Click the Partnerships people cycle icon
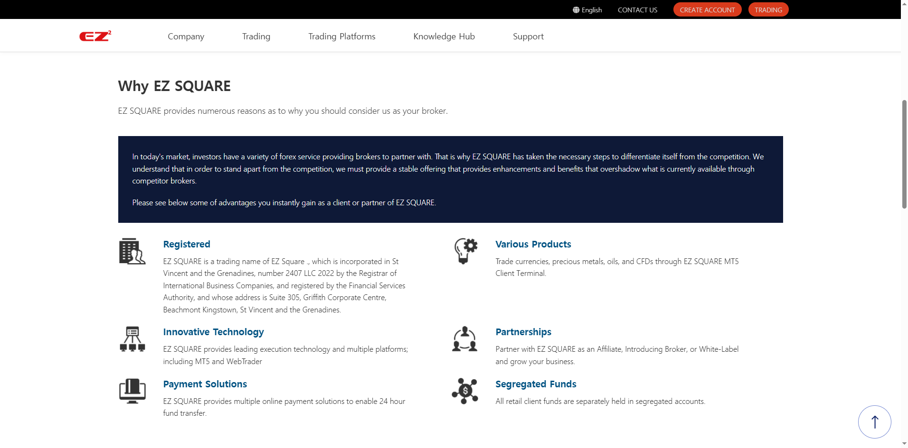Image resolution: width=908 pixels, height=448 pixels. tap(464, 339)
